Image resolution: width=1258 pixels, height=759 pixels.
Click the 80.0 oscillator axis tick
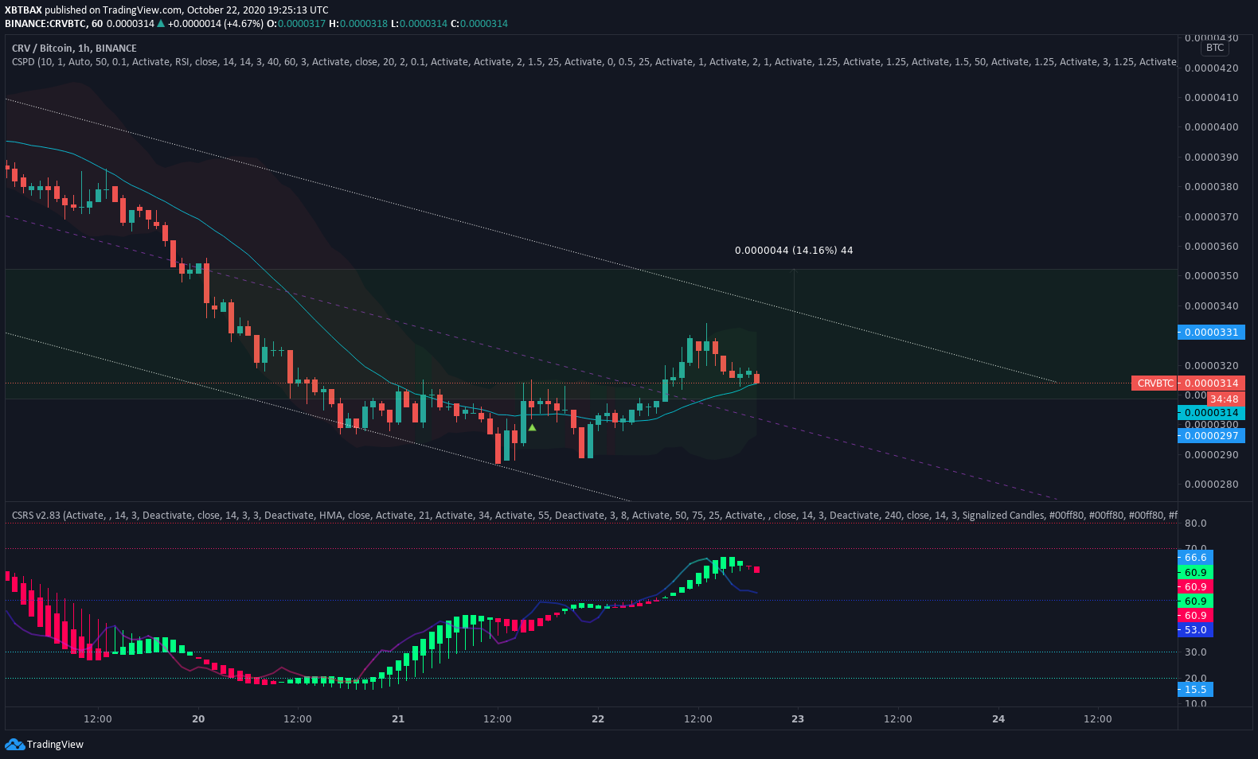pos(1196,524)
